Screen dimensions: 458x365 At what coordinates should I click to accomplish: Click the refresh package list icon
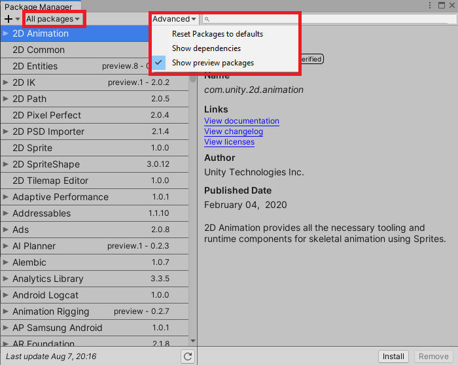188,356
